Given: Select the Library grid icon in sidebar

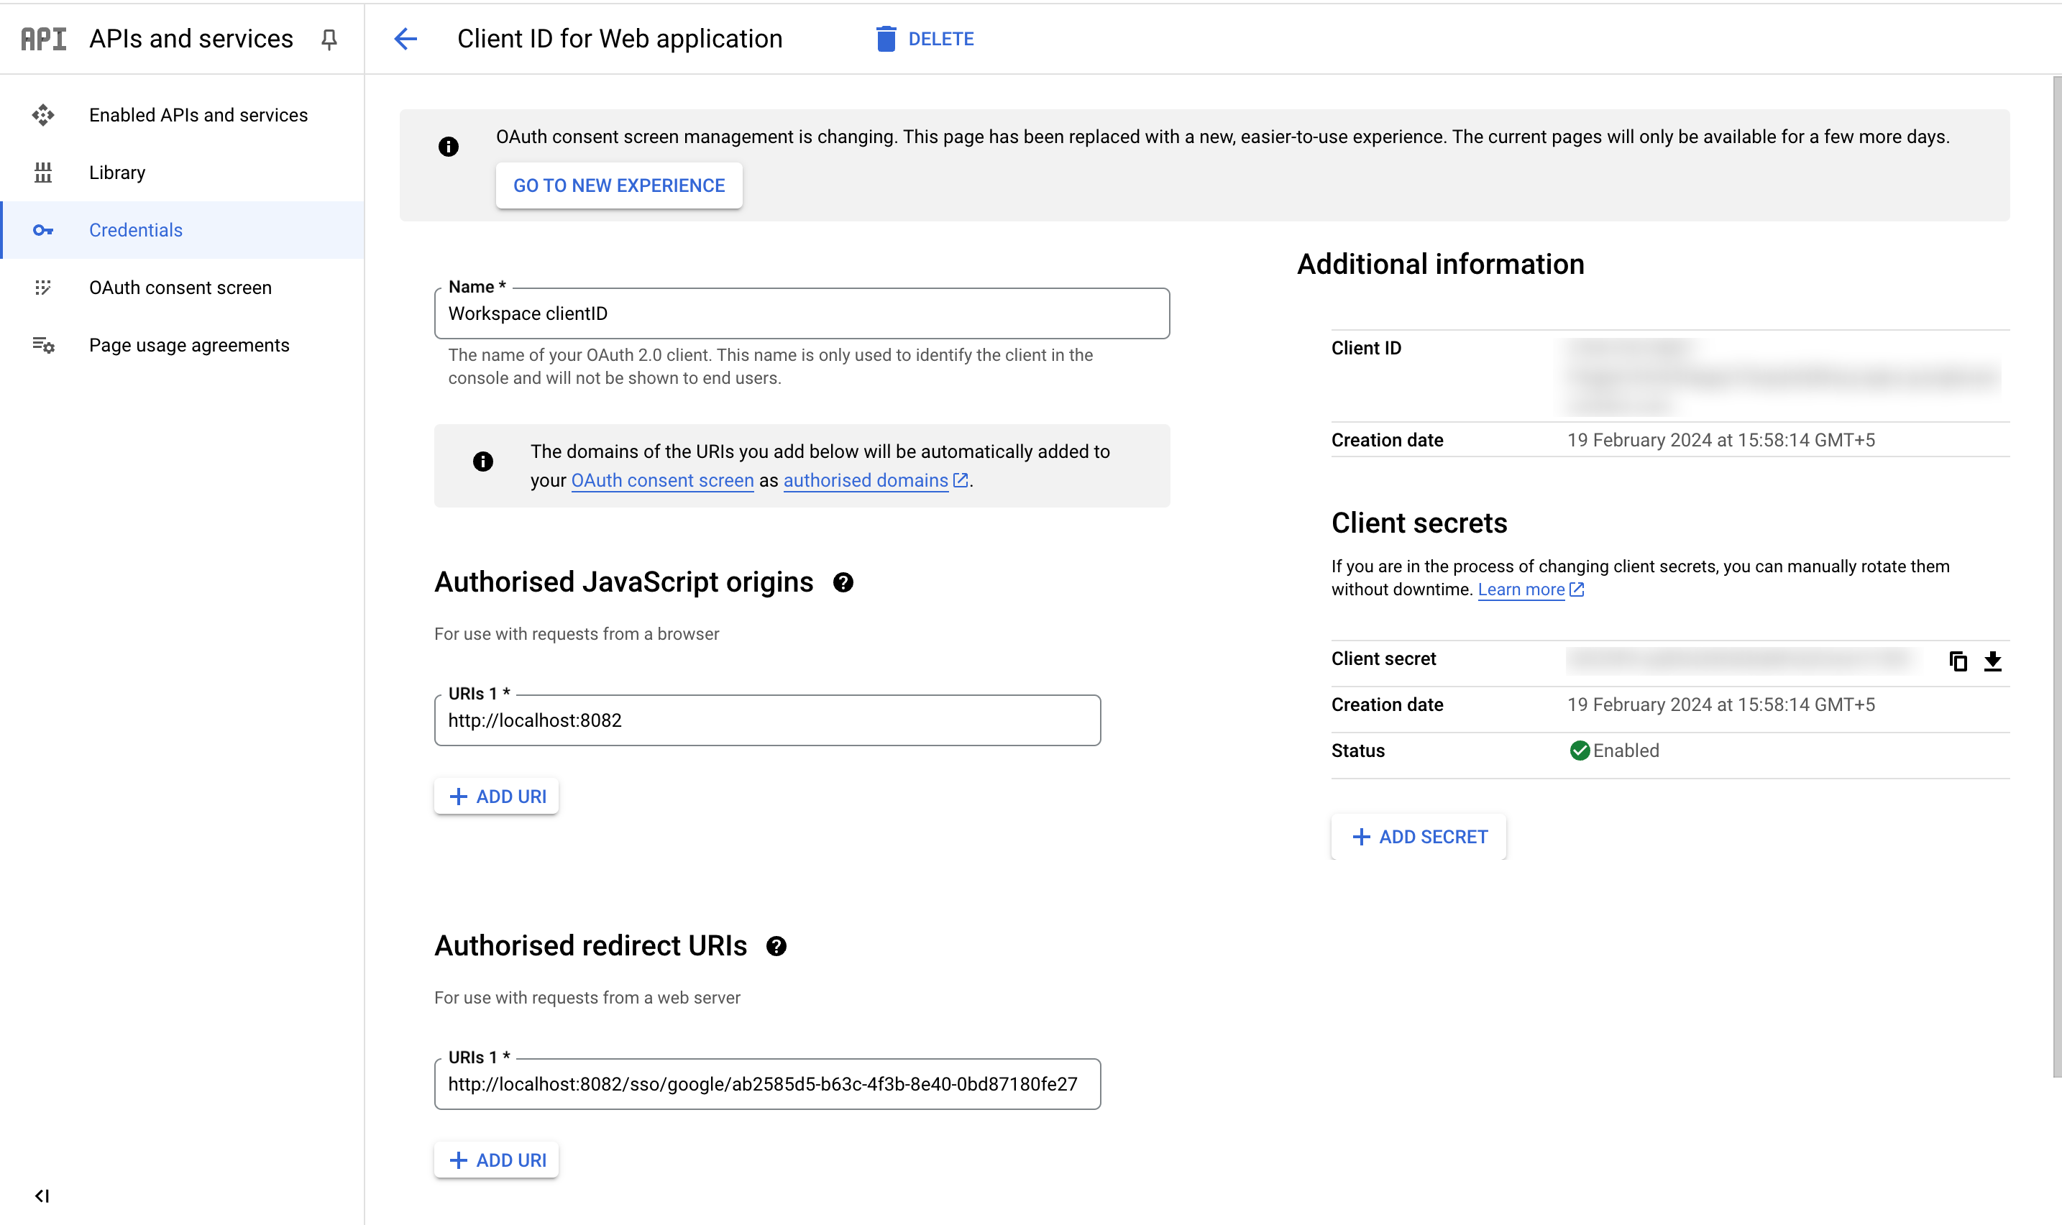Looking at the screenshot, I should pyautogui.click(x=43, y=172).
